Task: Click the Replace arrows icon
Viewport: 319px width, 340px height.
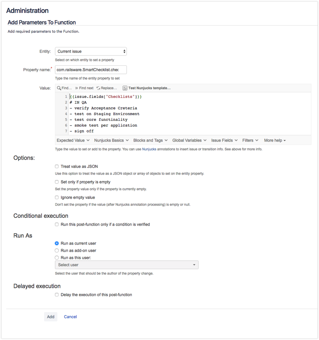Action: point(98,88)
